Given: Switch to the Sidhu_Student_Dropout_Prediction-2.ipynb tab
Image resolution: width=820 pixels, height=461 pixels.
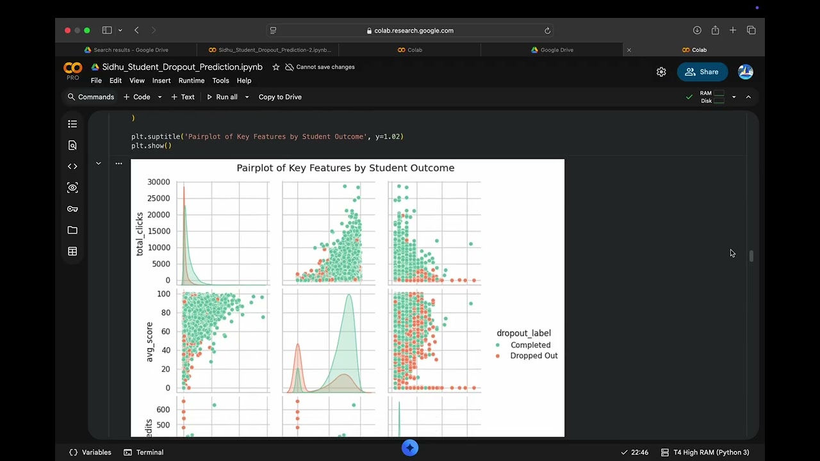Looking at the screenshot, I should point(268,50).
